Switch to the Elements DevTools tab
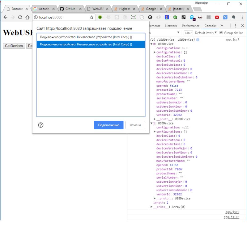This screenshot has height=230, width=247. tap(155, 26)
